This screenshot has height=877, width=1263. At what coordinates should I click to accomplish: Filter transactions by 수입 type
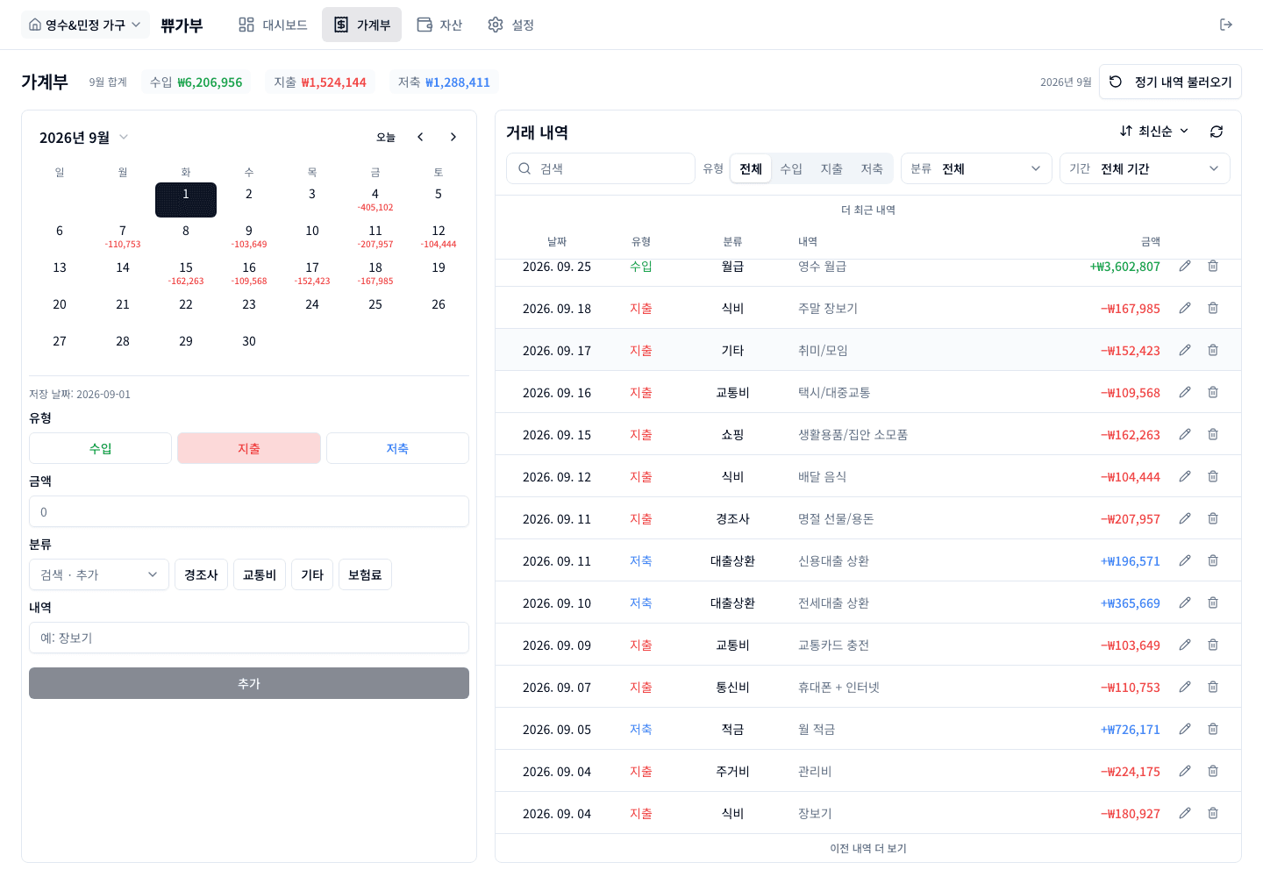point(791,168)
